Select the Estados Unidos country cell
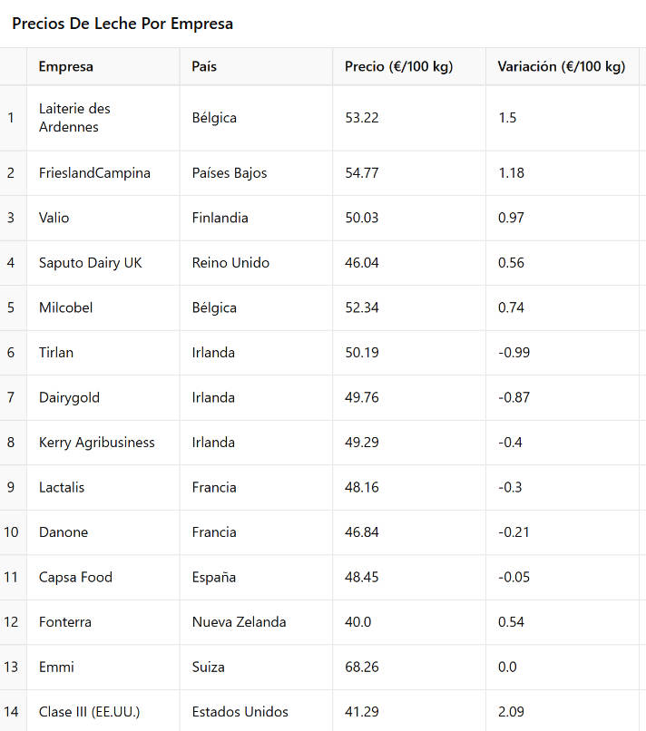Viewport: 646px width, 731px height. [x=256, y=712]
